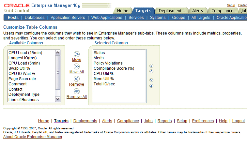Open the Application Servers sub-tab
247x145 pixels.
[68, 18]
